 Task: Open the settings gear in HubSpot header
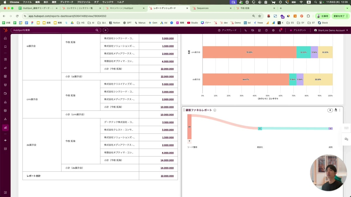pos(273,30)
